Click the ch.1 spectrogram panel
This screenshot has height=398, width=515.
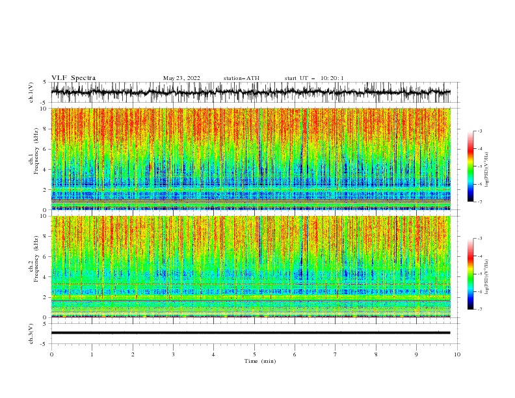coord(250,159)
